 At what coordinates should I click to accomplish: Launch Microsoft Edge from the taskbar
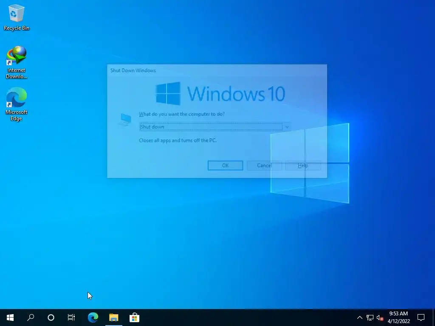point(93,318)
